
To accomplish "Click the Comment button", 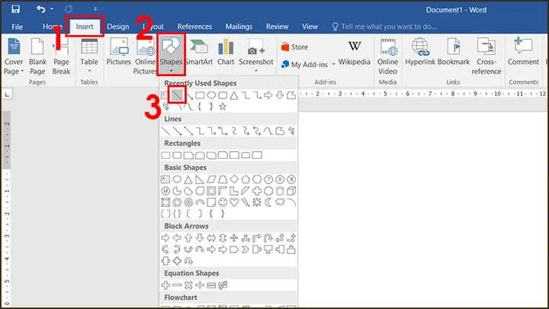I will point(523,52).
